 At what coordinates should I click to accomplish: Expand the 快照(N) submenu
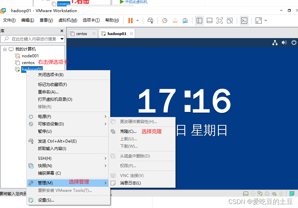coord(69,166)
